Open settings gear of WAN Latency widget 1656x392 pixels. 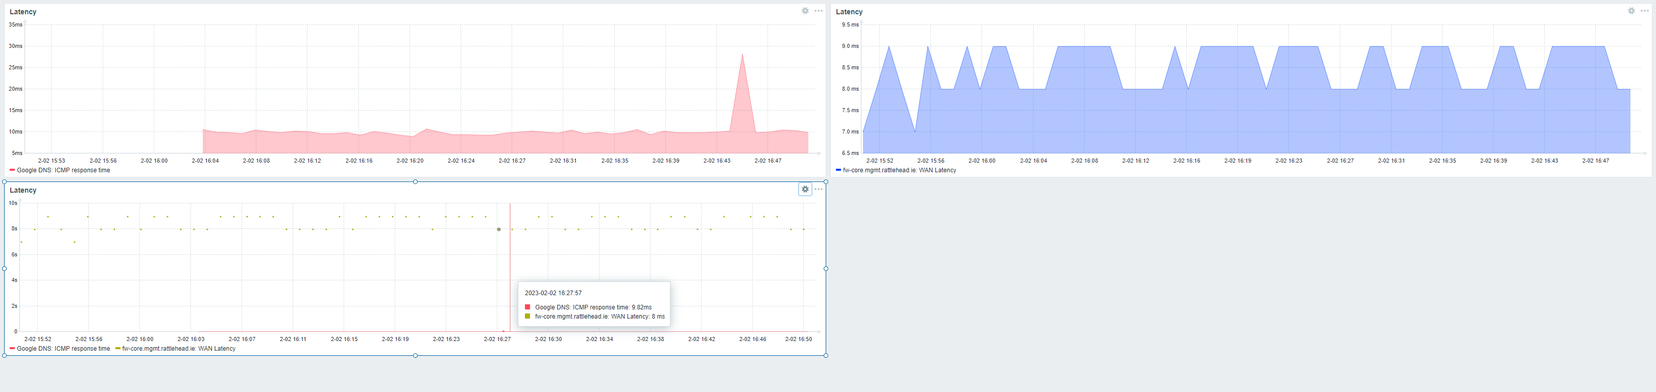1631,11
